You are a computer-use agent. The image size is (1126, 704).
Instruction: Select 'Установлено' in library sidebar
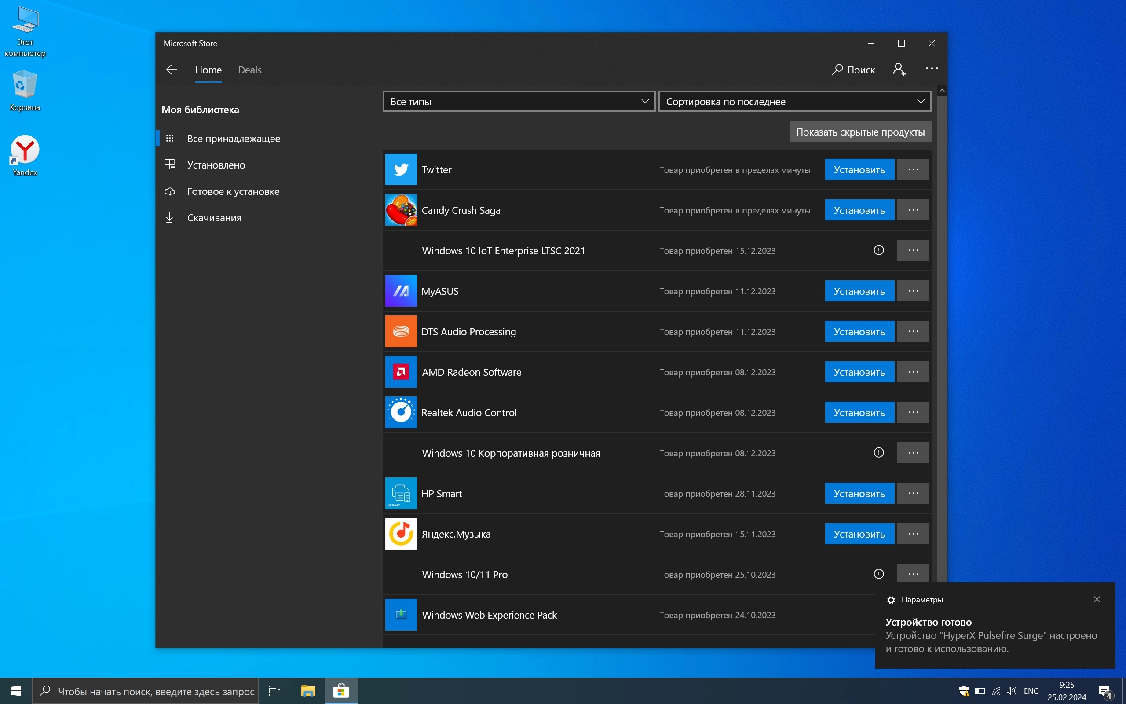[x=216, y=165]
